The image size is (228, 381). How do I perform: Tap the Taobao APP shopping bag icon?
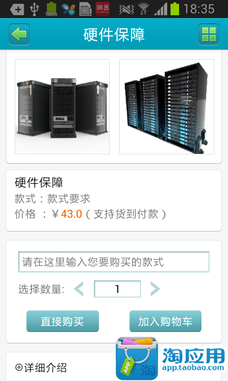[x=137, y=358]
